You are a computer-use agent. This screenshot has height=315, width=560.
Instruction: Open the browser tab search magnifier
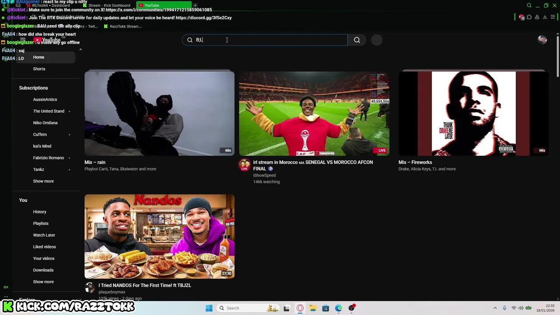point(529,5)
